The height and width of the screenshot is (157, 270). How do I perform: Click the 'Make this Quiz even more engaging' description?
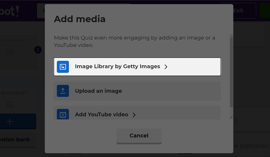click(134, 41)
